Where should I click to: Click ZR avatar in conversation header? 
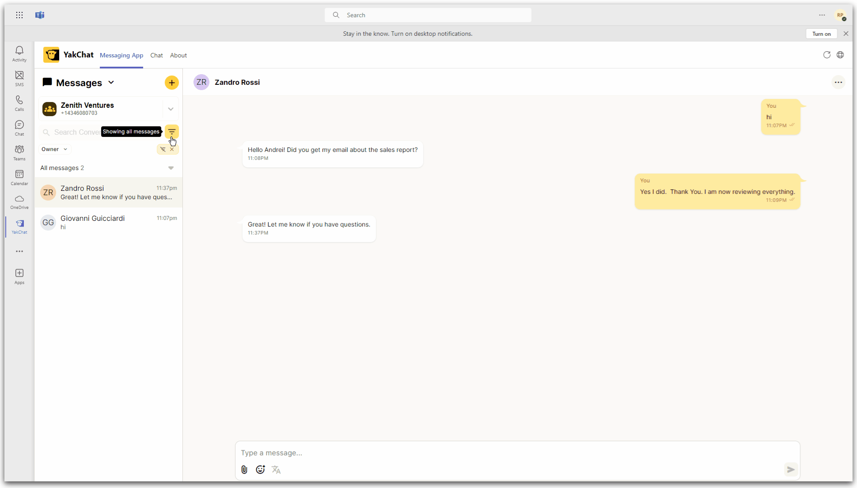point(201,82)
